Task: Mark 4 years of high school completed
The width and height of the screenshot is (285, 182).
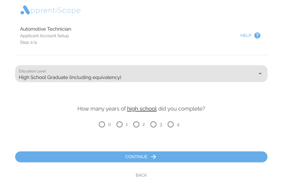Action: pos(171,124)
